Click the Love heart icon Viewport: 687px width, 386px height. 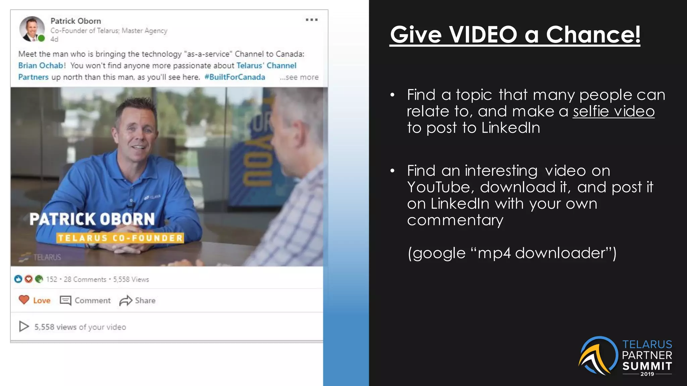[24, 300]
